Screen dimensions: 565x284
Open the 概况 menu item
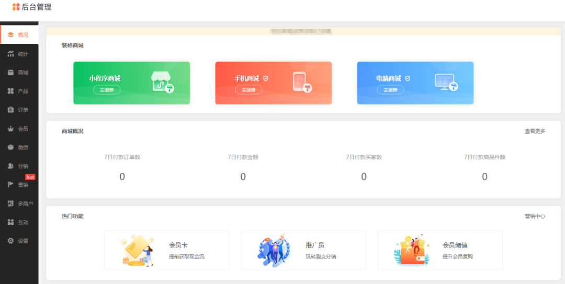click(x=19, y=35)
